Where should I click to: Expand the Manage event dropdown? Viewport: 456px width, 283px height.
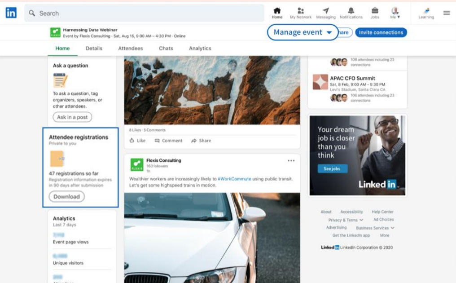(x=303, y=32)
